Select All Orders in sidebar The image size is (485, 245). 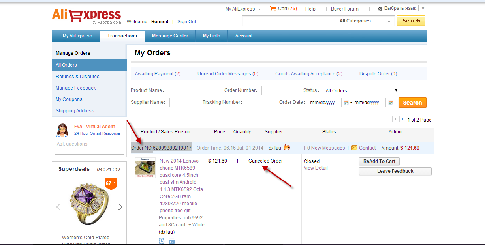[x=89, y=65]
